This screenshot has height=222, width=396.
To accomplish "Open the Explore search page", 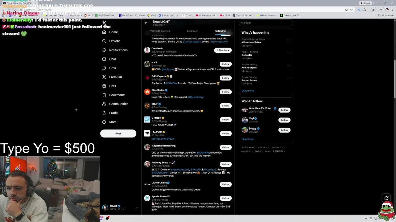I will pyautogui.click(x=111, y=41).
